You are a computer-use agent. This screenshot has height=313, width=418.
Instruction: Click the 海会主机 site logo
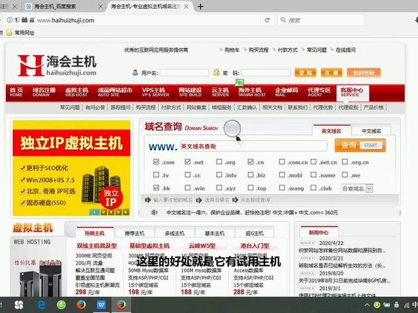[57, 66]
